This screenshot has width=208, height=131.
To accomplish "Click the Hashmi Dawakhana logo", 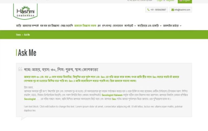I will click(25, 11).
